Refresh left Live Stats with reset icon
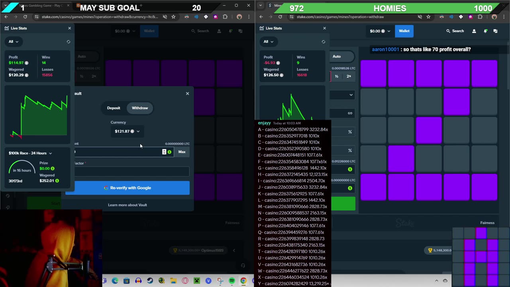 click(x=69, y=41)
